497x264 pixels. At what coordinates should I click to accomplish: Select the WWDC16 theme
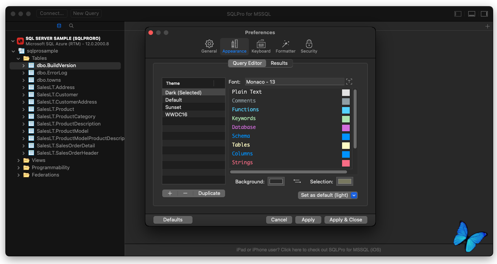[x=193, y=114]
